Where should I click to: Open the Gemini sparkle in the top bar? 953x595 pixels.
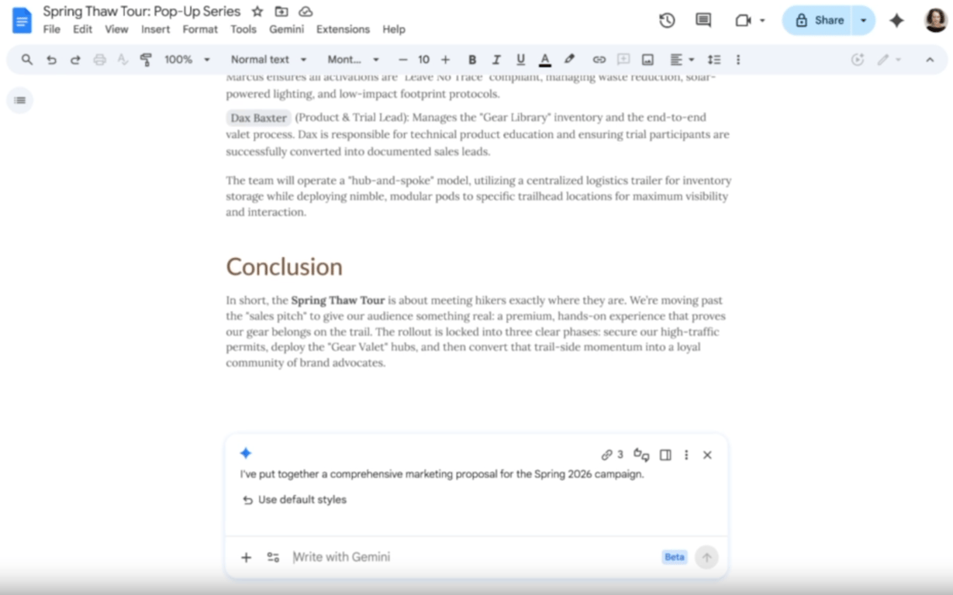point(896,20)
